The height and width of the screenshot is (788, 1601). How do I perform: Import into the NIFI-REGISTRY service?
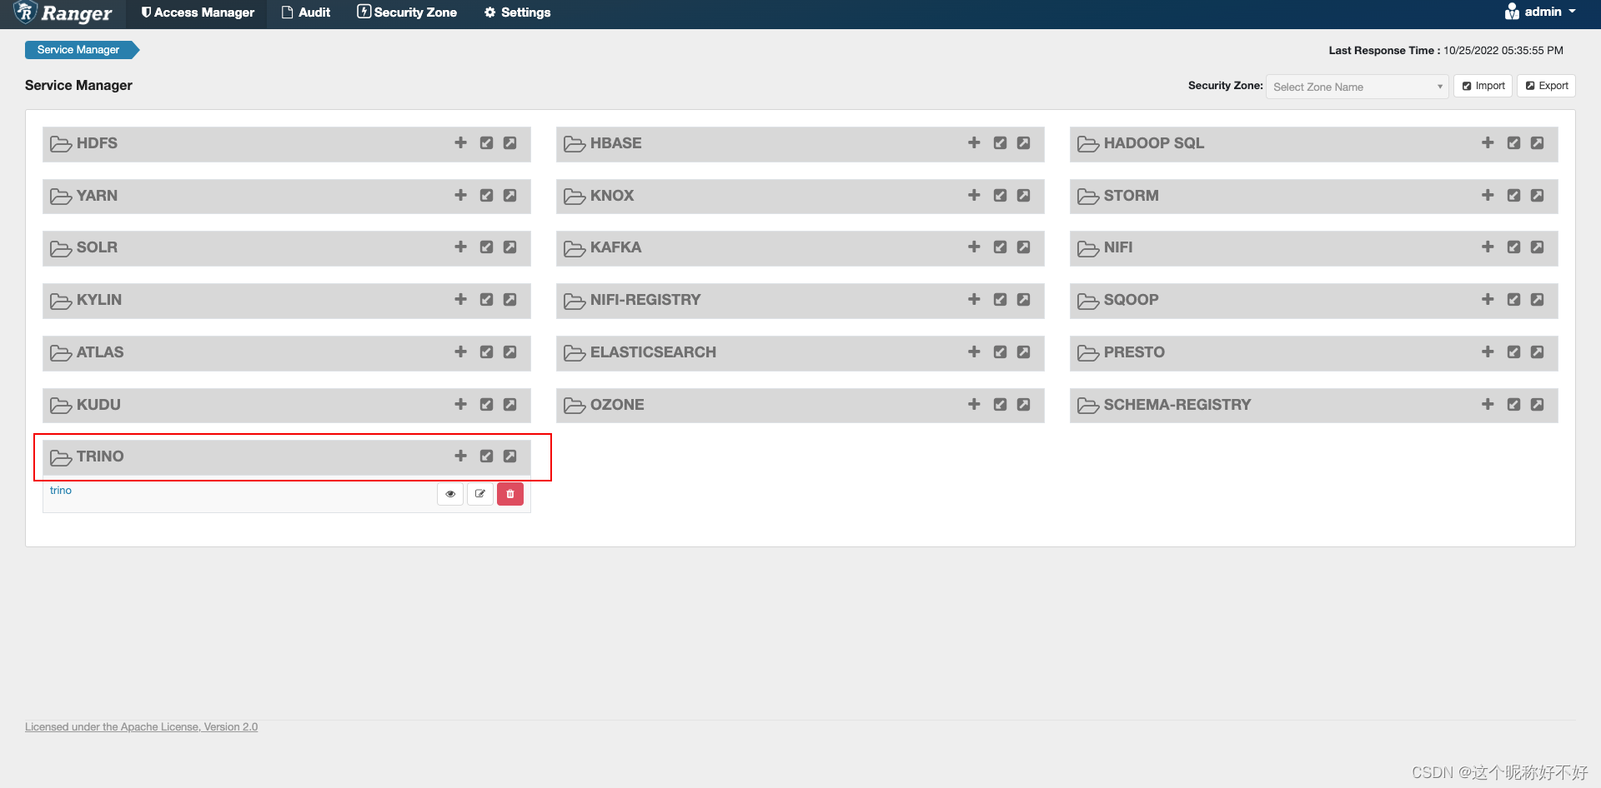[1000, 299]
